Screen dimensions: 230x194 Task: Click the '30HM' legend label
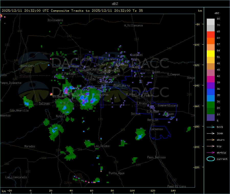220,133
